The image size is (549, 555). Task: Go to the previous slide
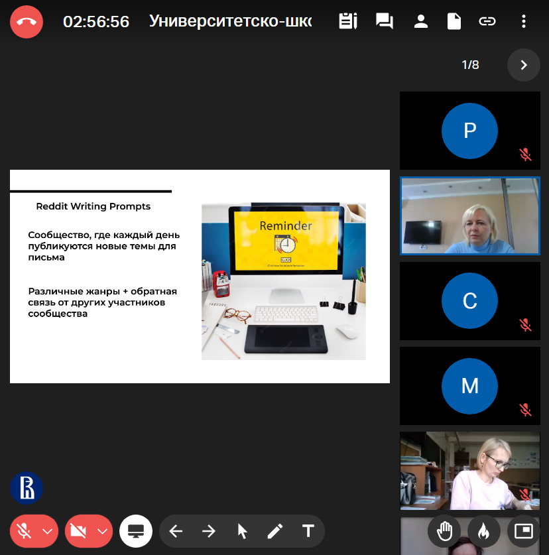coord(176,531)
